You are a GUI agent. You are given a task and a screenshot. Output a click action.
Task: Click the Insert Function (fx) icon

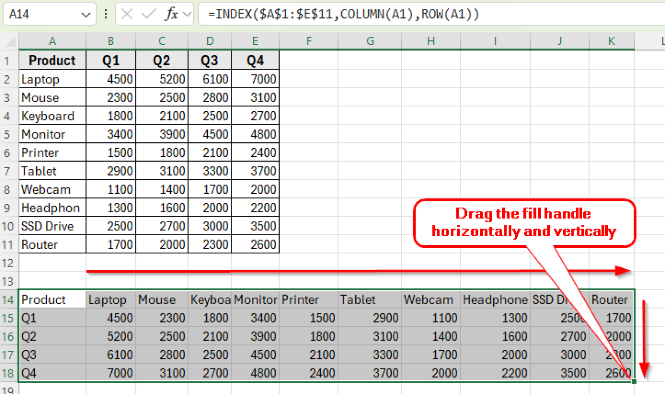[x=171, y=14]
